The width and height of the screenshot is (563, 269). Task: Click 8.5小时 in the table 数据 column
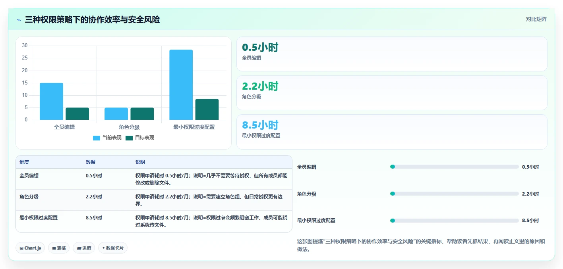click(94, 217)
